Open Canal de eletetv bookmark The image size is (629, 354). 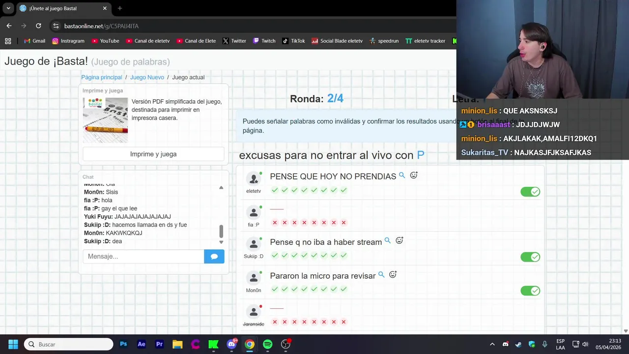coord(147,41)
